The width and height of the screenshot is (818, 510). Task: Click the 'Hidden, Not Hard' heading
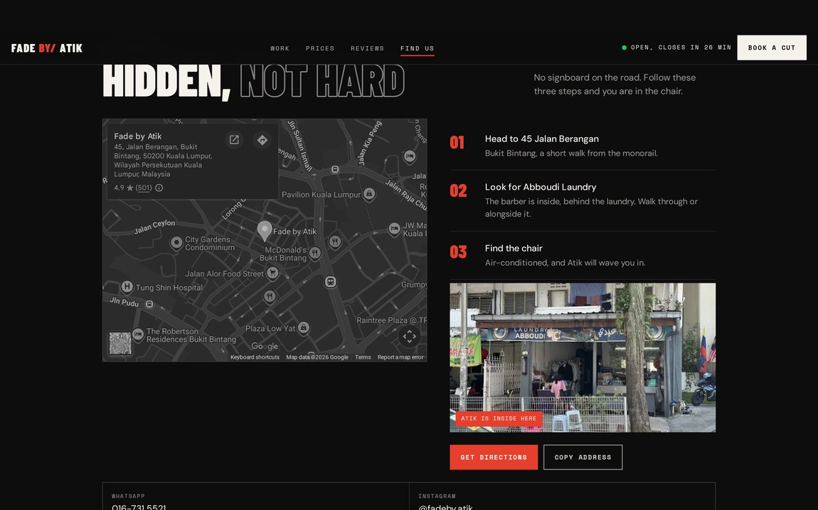click(x=253, y=81)
